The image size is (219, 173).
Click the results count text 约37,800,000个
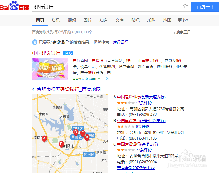point(80,32)
